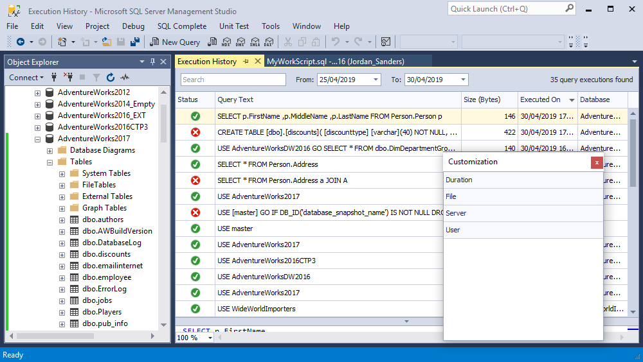Open the SQL Complete menu
This screenshot has width=643, height=362.
click(x=182, y=26)
